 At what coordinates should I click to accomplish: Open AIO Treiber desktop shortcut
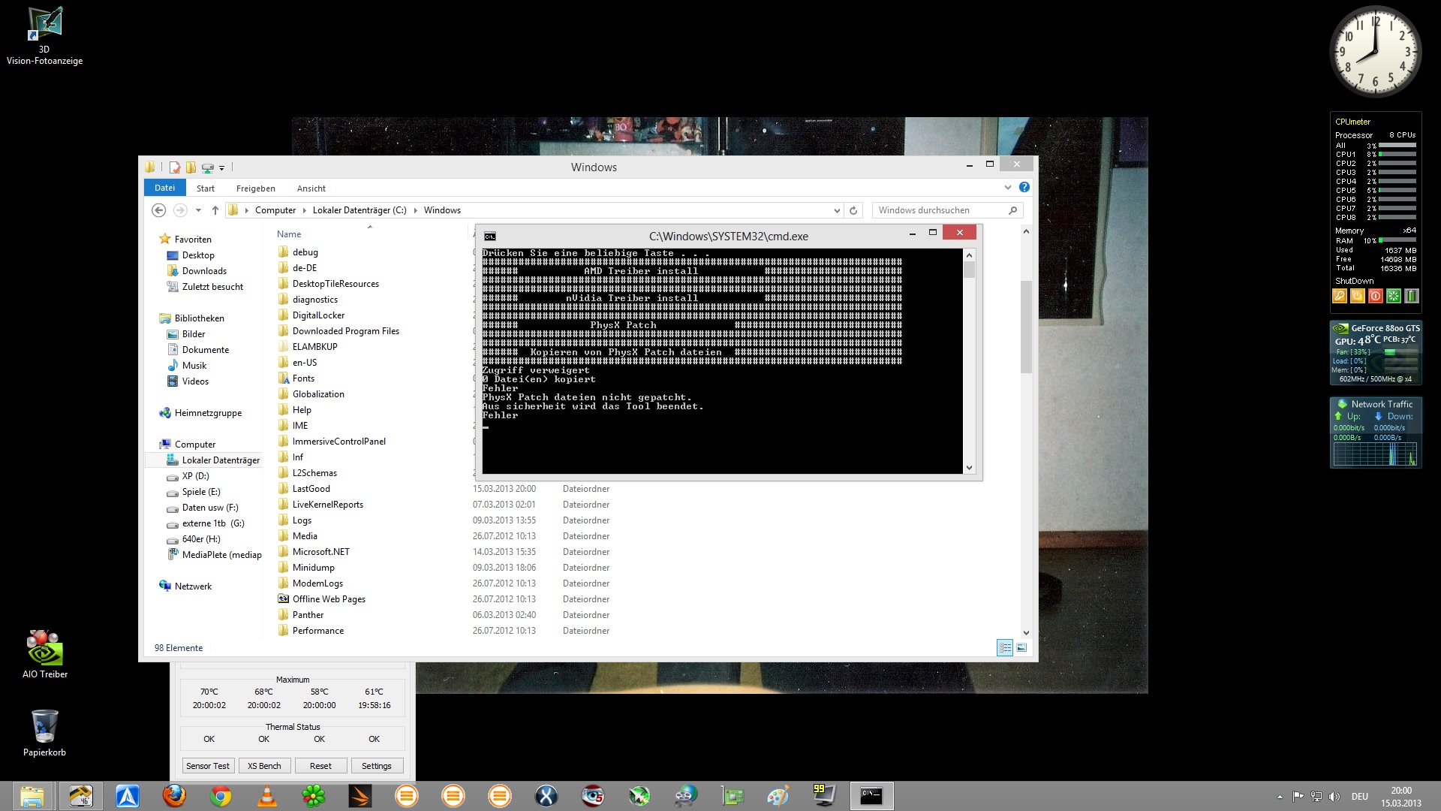[45, 654]
